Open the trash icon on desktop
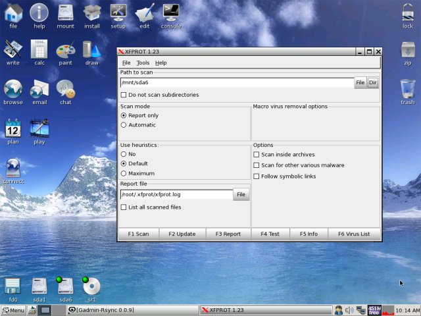Image resolution: width=421 pixels, height=316 pixels. pyautogui.click(x=407, y=89)
